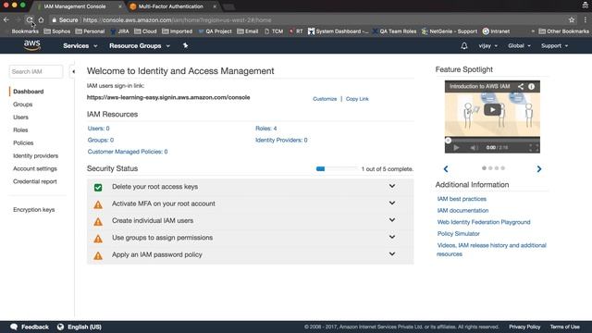Click the video info icon
This screenshot has height=333, width=592.
point(531,86)
